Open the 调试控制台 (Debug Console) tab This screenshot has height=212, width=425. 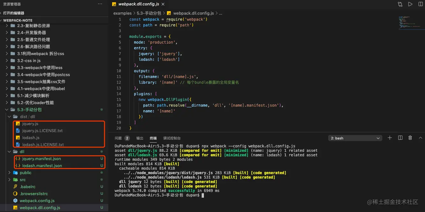tap(172, 138)
